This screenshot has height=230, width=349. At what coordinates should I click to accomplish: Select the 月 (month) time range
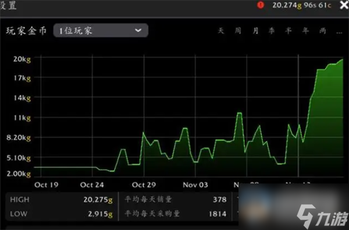[x=255, y=30]
